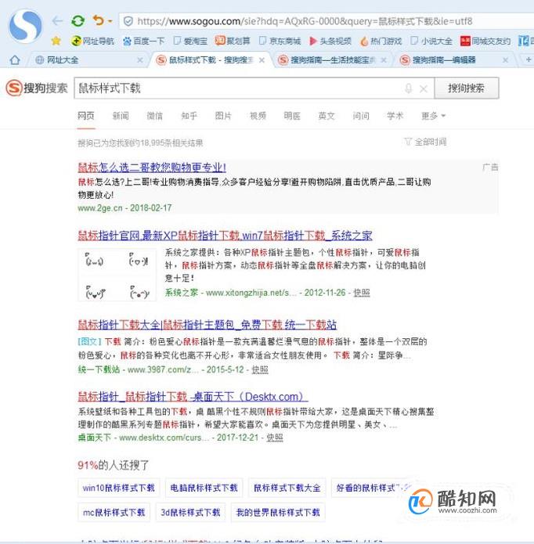
Task: Open 聚划算 bookmark
Action: tap(233, 41)
